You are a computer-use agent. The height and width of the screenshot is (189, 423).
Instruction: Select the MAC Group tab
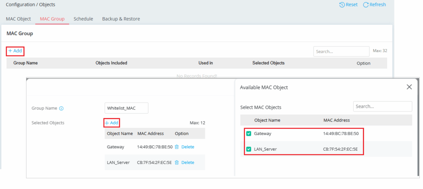tap(52, 19)
